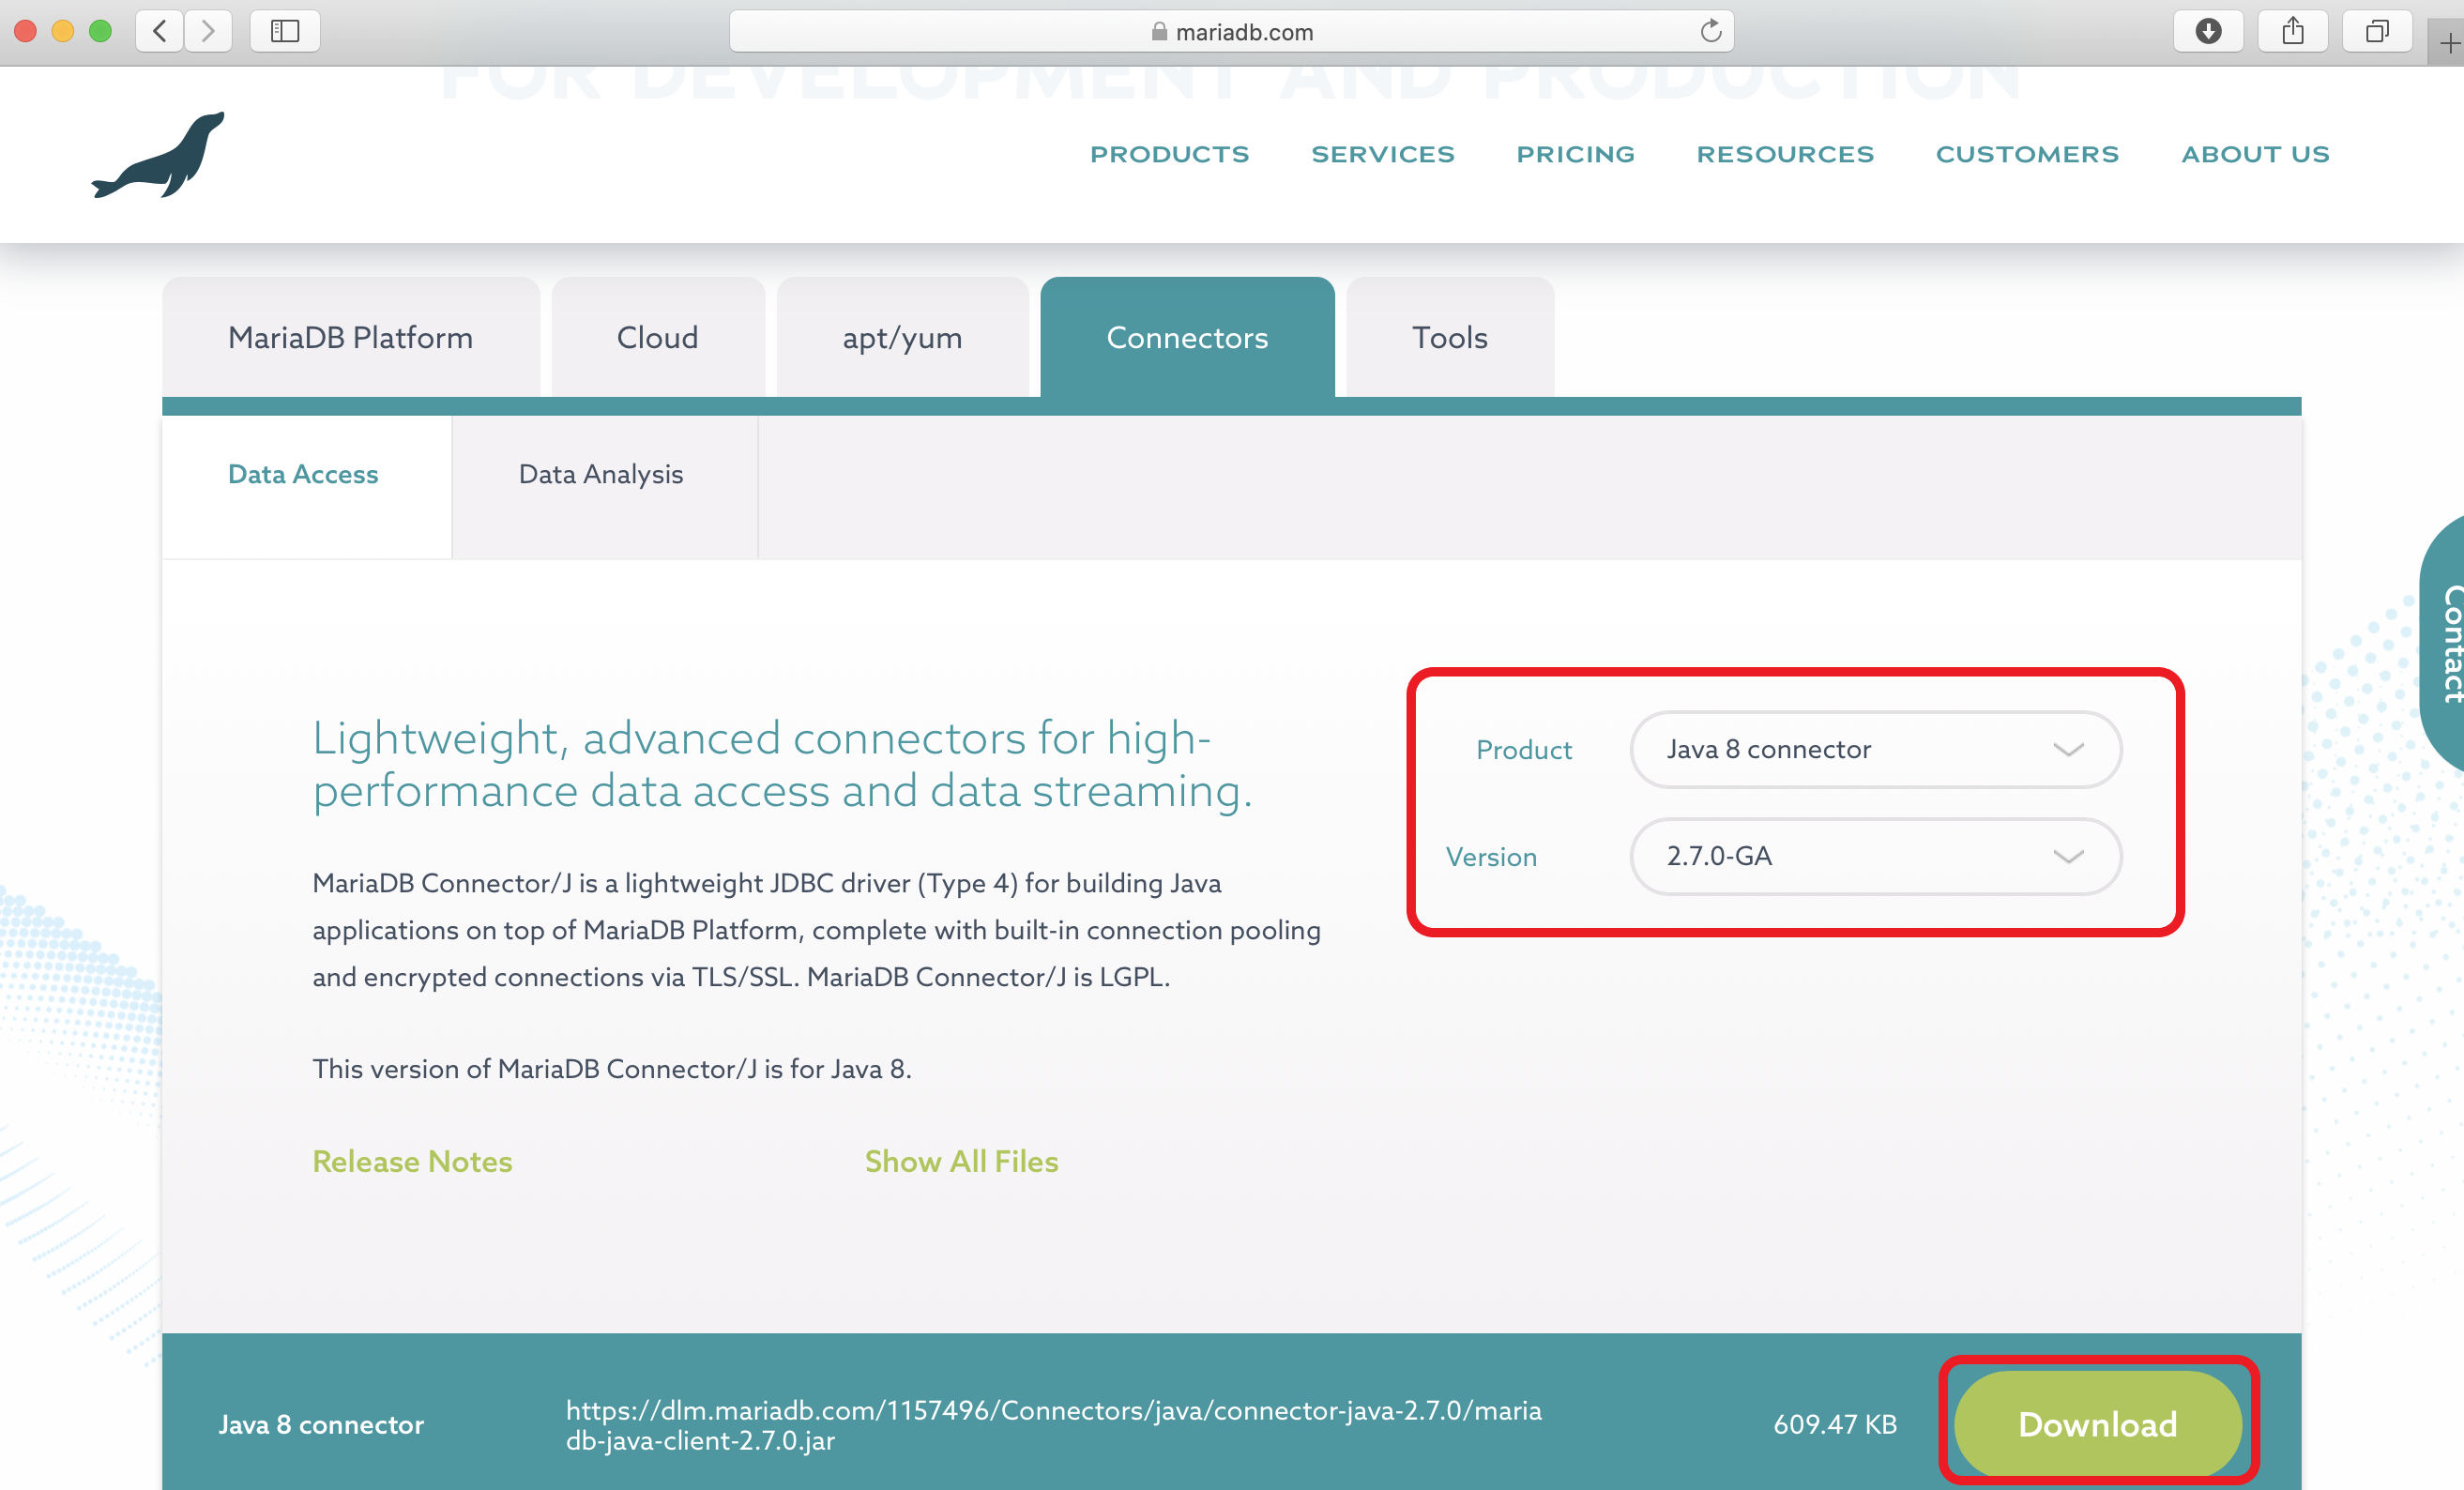
Task: Switch to the Cloud tab
Action: click(657, 337)
